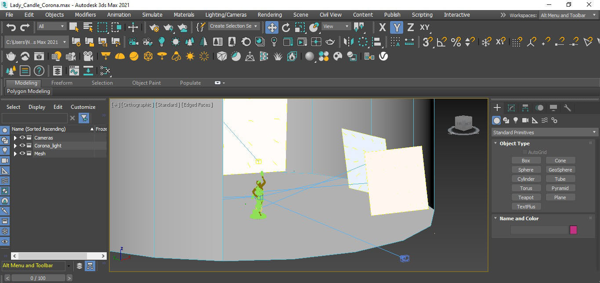This screenshot has width=600, height=283.
Task: Restrict transform to X axis
Action: tap(383, 27)
